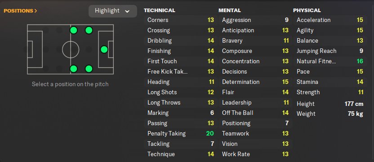Click the PHYSICAL column header

[307, 10]
